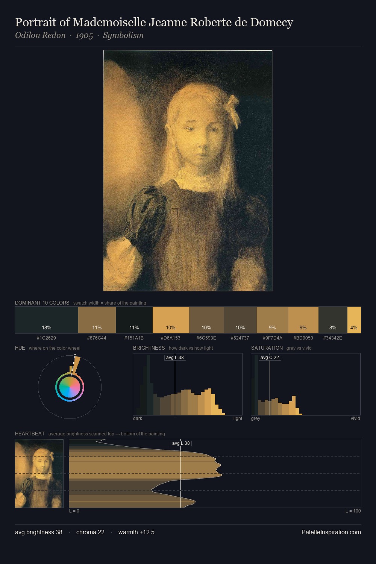Click the 'BRIGHTNESS' section heading
376x564 pixels.
pyautogui.click(x=149, y=348)
